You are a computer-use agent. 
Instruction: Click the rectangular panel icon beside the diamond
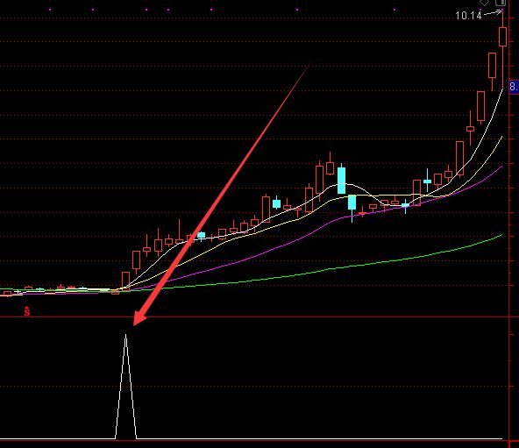[501, 3]
